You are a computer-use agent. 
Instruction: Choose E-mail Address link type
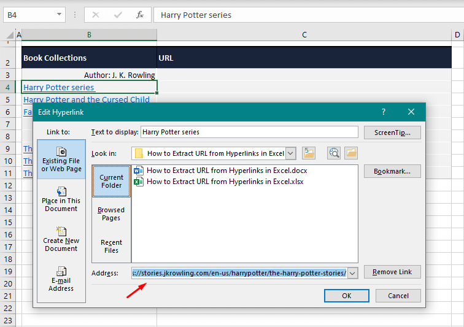coord(61,279)
